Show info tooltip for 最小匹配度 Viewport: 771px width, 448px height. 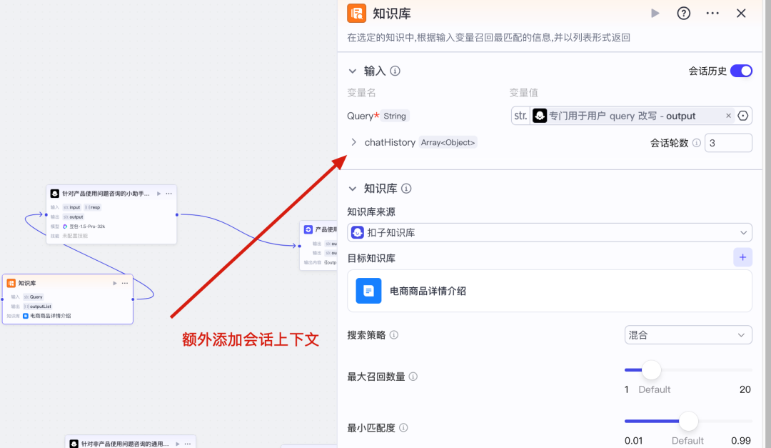[x=403, y=428]
